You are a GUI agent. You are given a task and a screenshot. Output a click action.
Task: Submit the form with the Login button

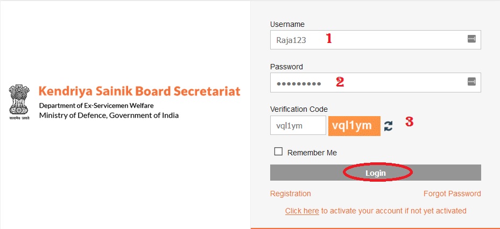375,173
